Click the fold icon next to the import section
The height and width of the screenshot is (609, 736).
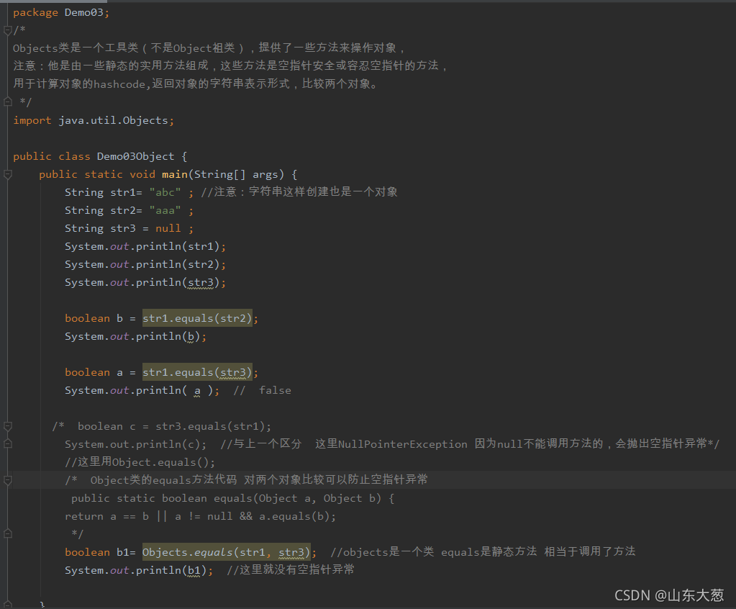pyautogui.click(x=7, y=101)
